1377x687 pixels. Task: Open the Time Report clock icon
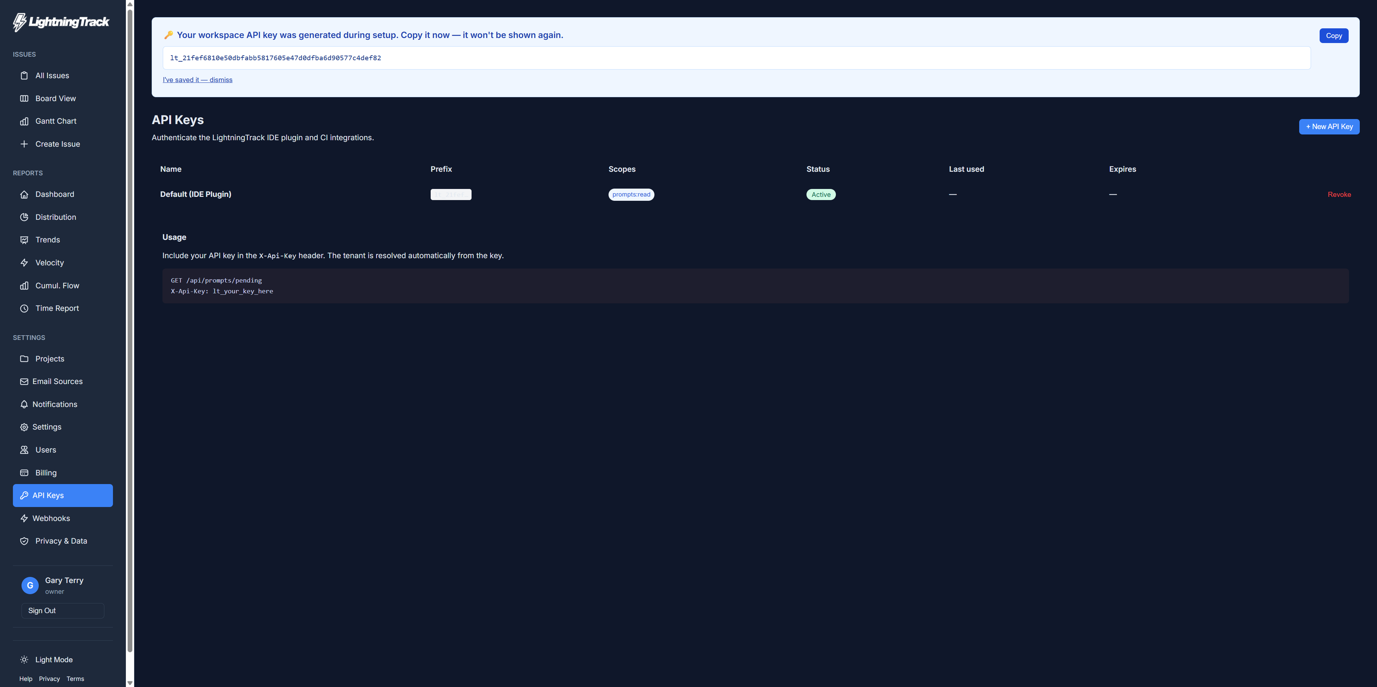(24, 308)
